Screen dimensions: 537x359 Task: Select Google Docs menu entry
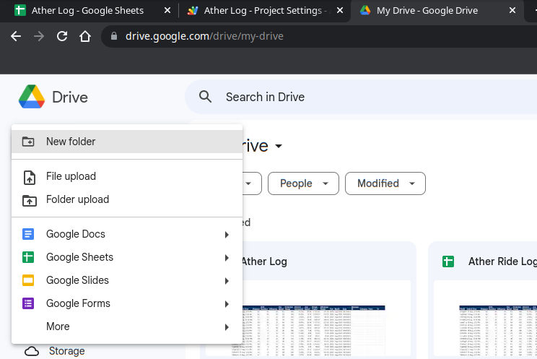pos(127,234)
